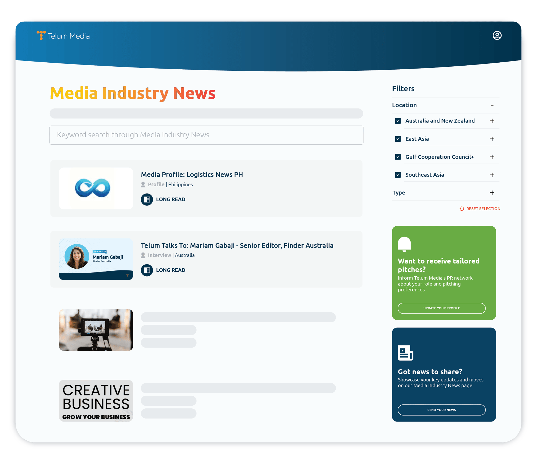Click the Telum Media logo
This screenshot has height=471, width=537.
pos(63,36)
